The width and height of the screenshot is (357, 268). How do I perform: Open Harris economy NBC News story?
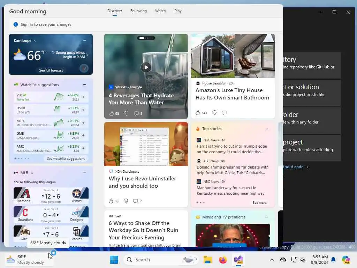(232, 149)
